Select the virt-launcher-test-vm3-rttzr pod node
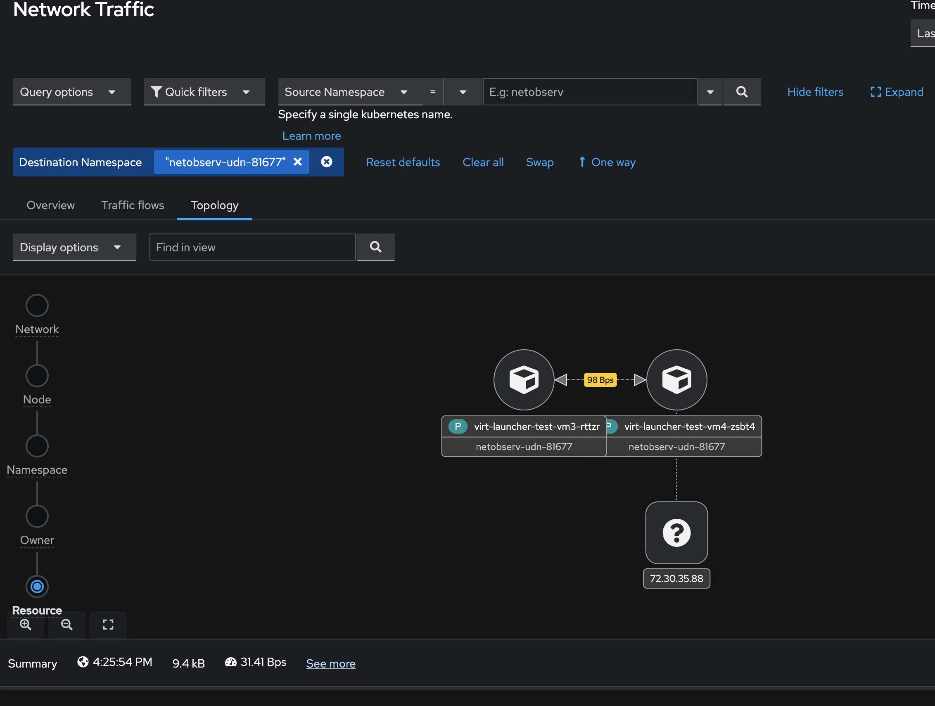935x706 pixels. [524, 379]
